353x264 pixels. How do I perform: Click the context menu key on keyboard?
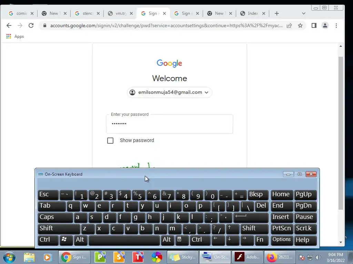[182, 240]
